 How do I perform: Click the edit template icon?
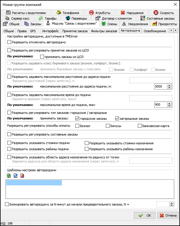coord(16,175)
